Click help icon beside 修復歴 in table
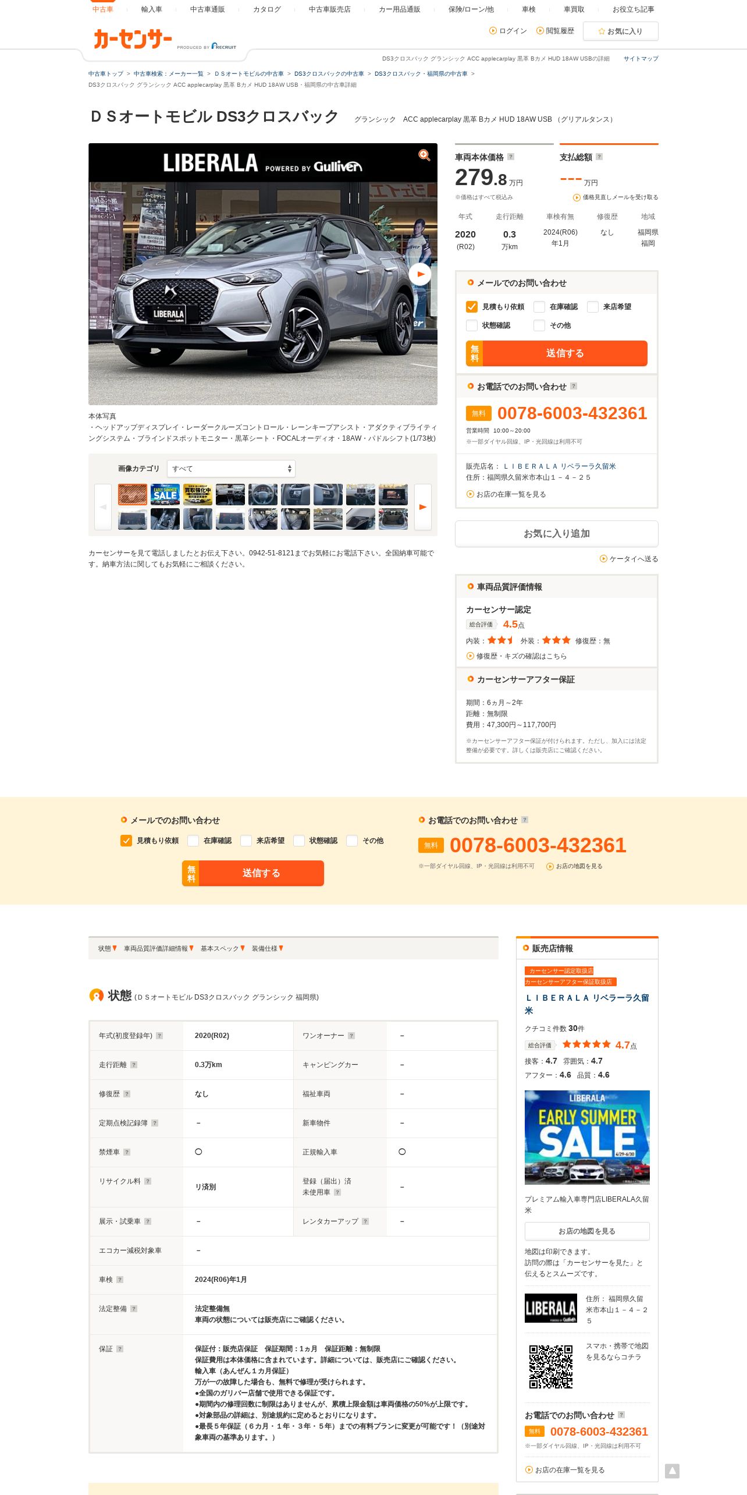The width and height of the screenshot is (747, 1495). [127, 1094]
